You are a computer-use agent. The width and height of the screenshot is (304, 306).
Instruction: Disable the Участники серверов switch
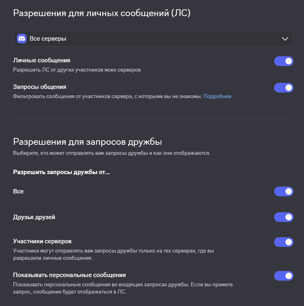284,242
